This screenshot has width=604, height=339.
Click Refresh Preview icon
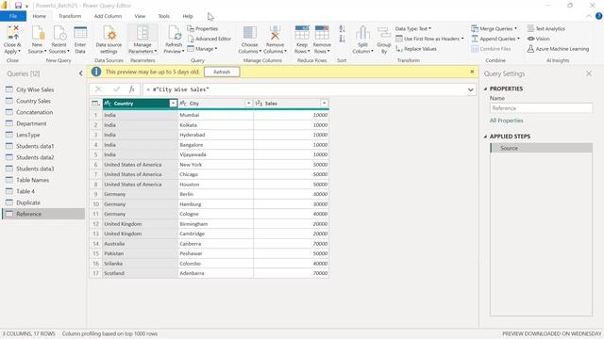coord(174,33)
